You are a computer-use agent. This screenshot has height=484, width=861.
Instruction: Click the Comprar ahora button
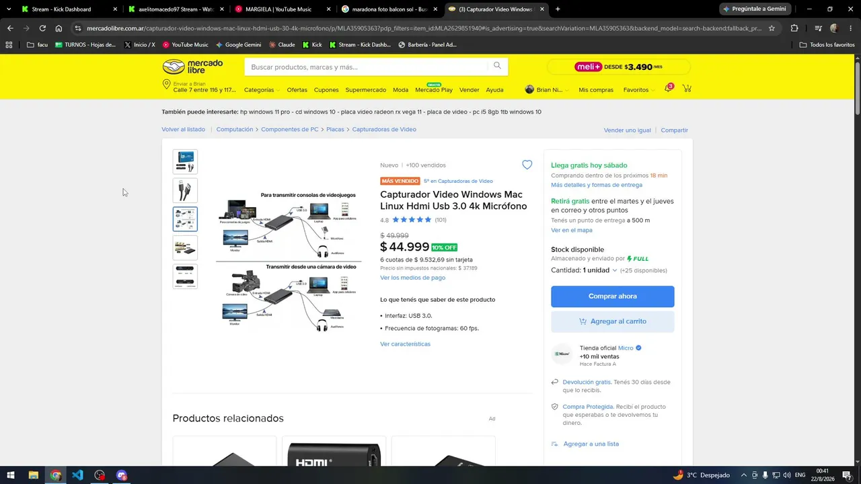pos(612,296)
